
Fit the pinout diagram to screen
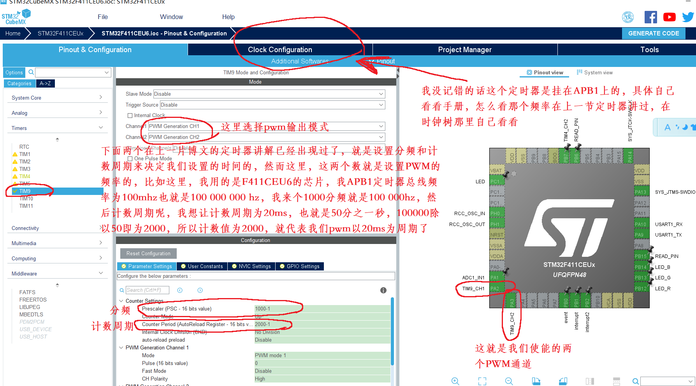[x=482, y=381]
